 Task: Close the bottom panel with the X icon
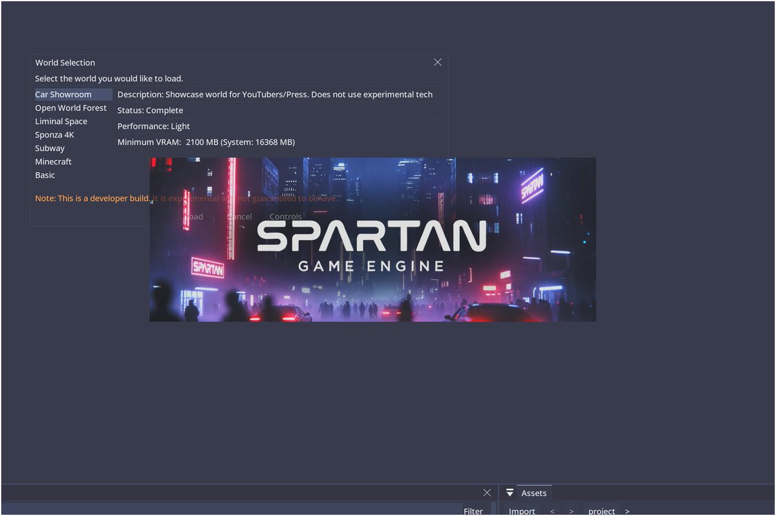tap(487, 492)
